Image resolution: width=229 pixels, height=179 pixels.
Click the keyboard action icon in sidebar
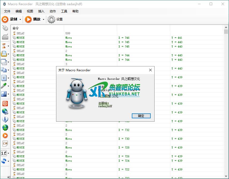[x=5, y=37]
